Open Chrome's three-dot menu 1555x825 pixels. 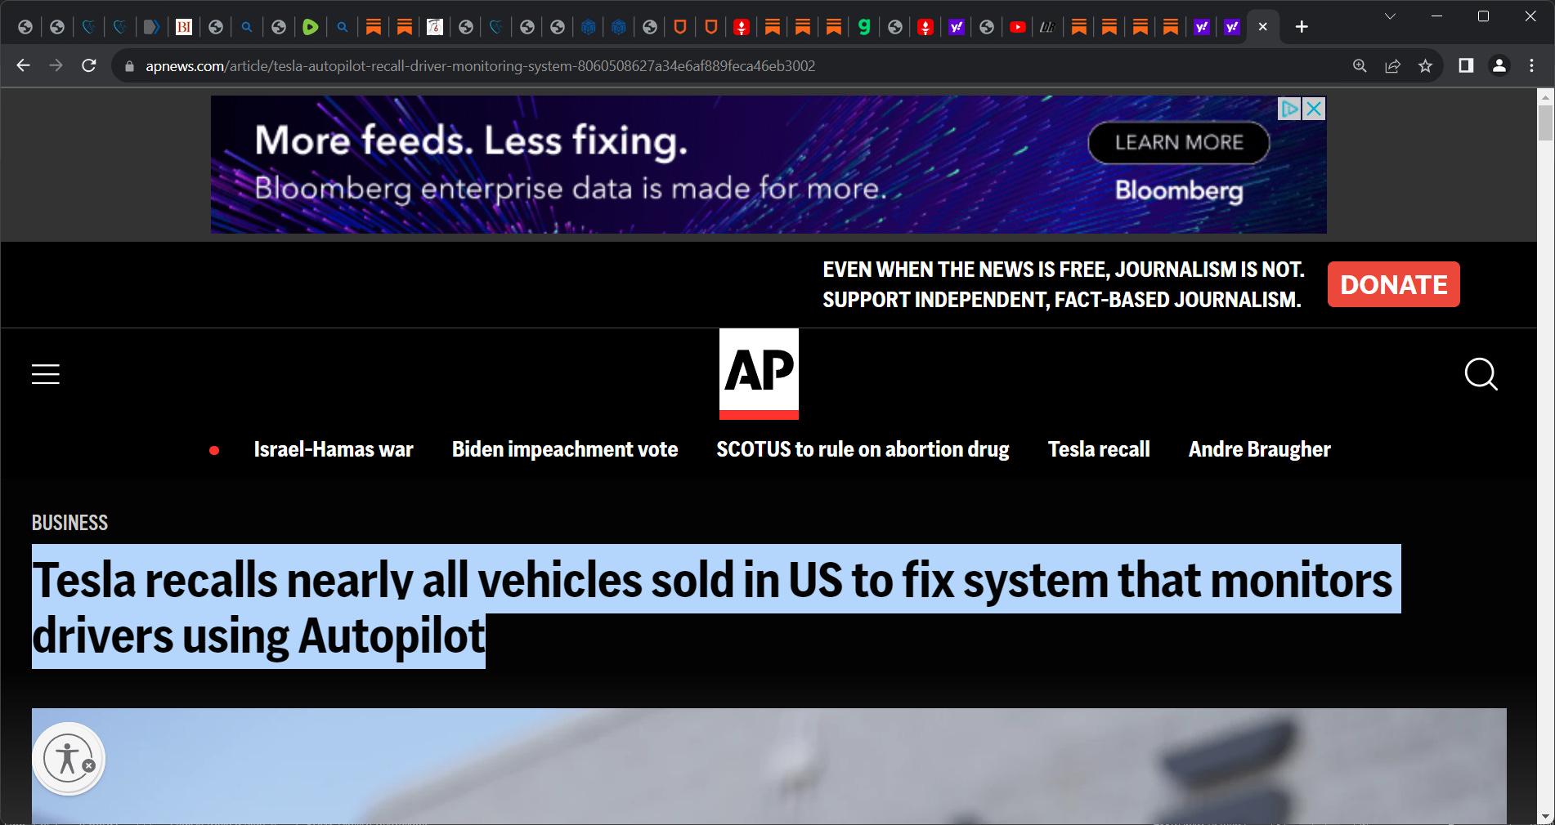click(x=1532, y=65)
